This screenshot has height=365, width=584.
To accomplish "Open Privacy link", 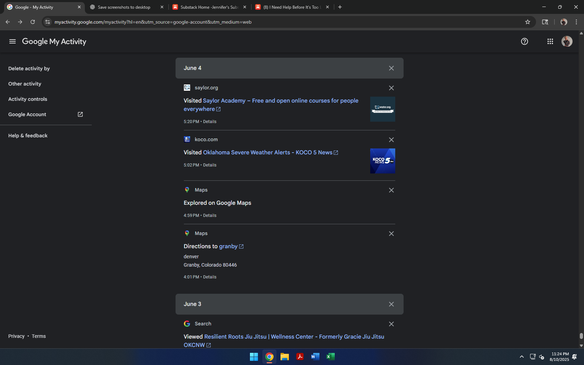I will tap(16, 336).
